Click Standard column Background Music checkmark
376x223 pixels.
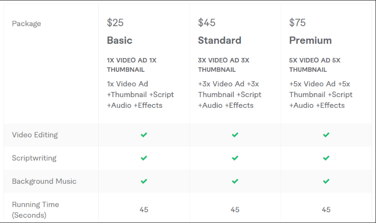235,181
